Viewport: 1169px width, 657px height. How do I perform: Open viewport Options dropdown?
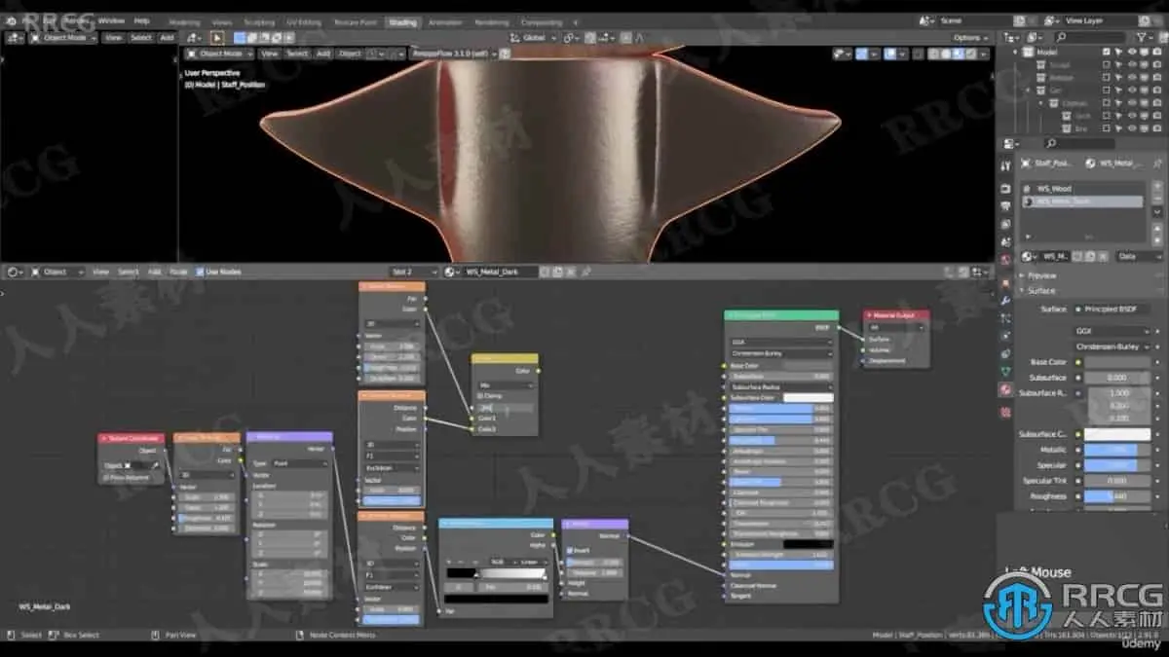click(x=970, y=38)
